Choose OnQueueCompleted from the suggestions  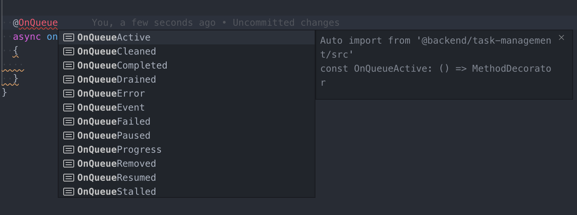187,65
